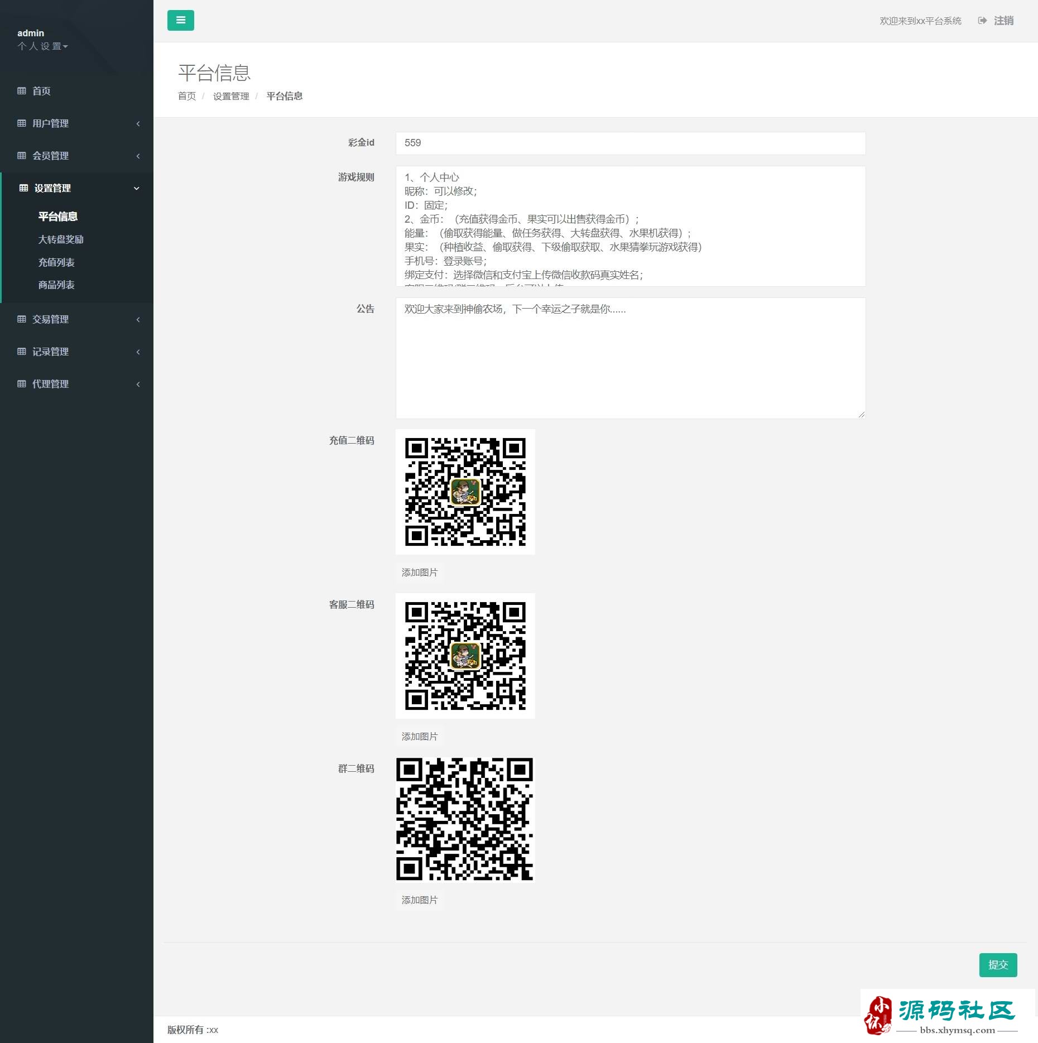Screen dimensions: 1038x1043
Task: Open the 个人设置 dropdown under admin
Action: (x=42, y=46)
